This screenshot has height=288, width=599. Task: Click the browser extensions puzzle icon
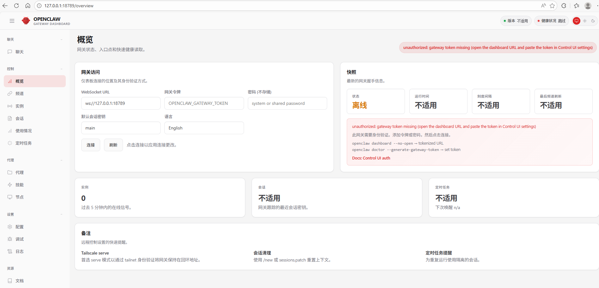(x=564, y=6)
